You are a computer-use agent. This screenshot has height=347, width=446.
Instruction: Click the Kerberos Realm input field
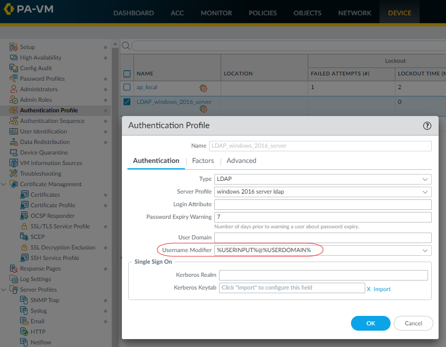click(x=323, y=275)
